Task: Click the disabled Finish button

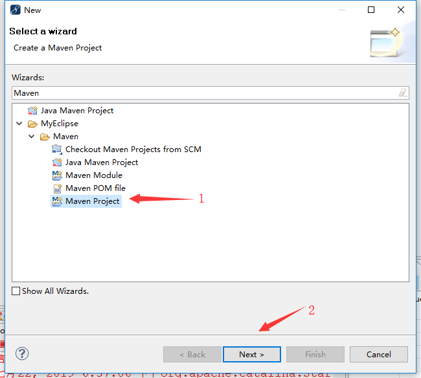Action: click(315, 355)
